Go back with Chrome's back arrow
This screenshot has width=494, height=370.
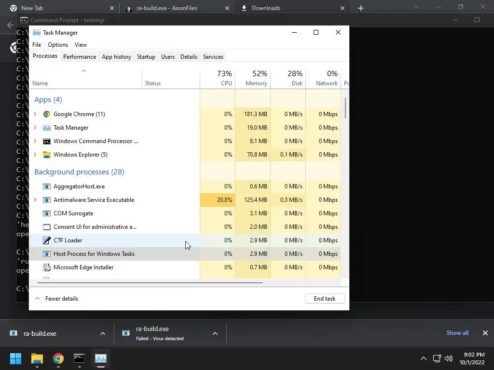tap(11, 25)
